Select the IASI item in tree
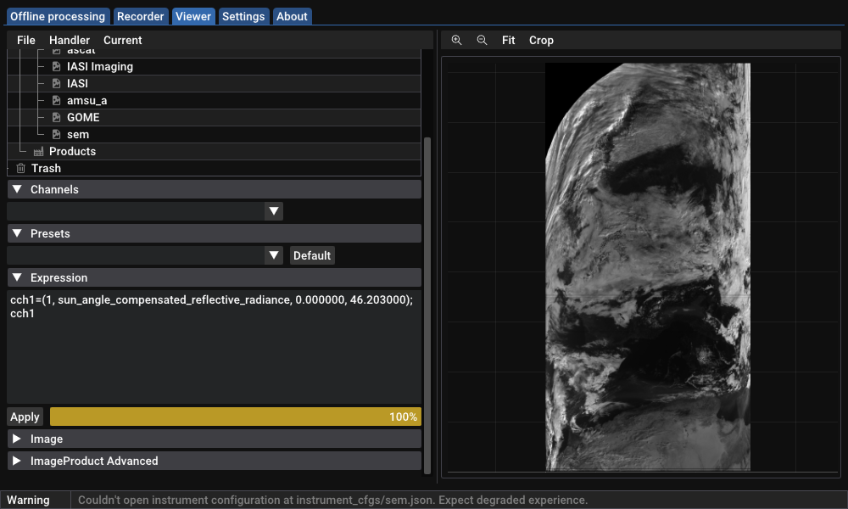The width and height of the screenshot is (848, 509). [77, 84]
